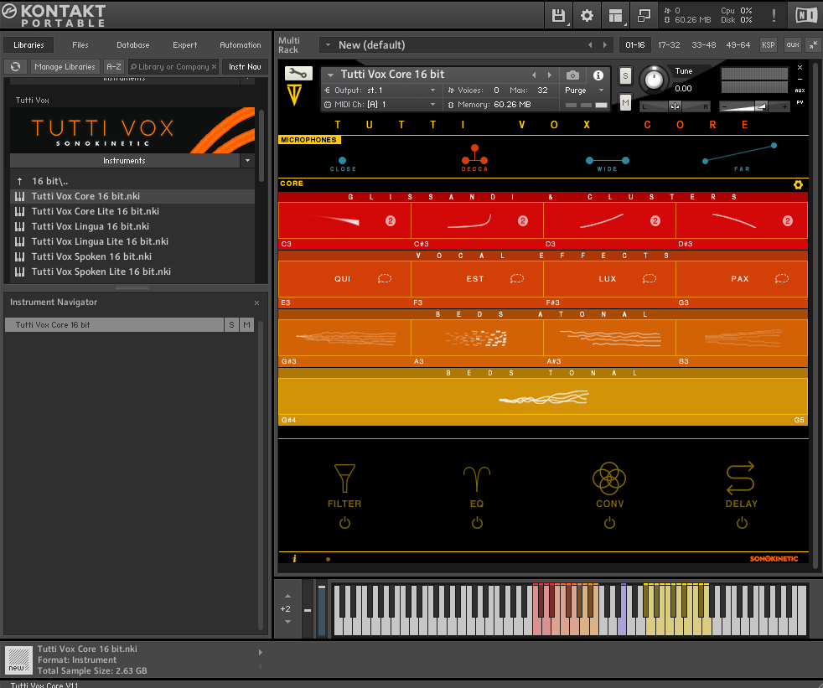Open the options gear icon
This screenshot has width=823, height=688.
(x=587, y=16)
